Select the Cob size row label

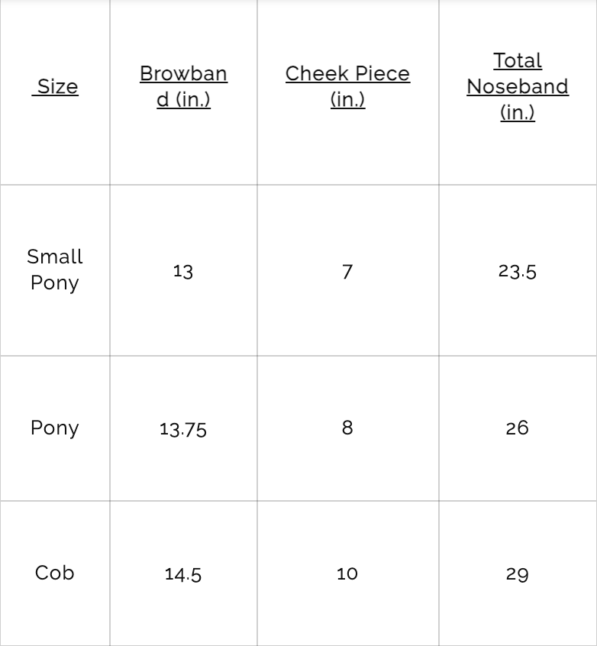(x=54, y=573)
